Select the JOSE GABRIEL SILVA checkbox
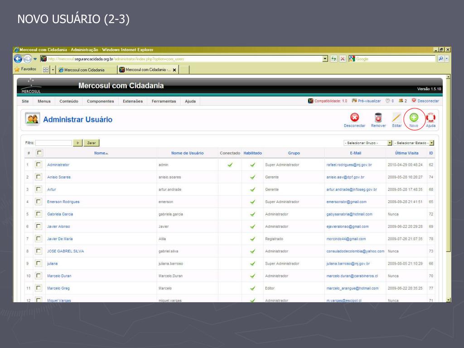Image resolution: width=464 pixels, height=348 pixels. pyautogui.click(x=39, y=251)
